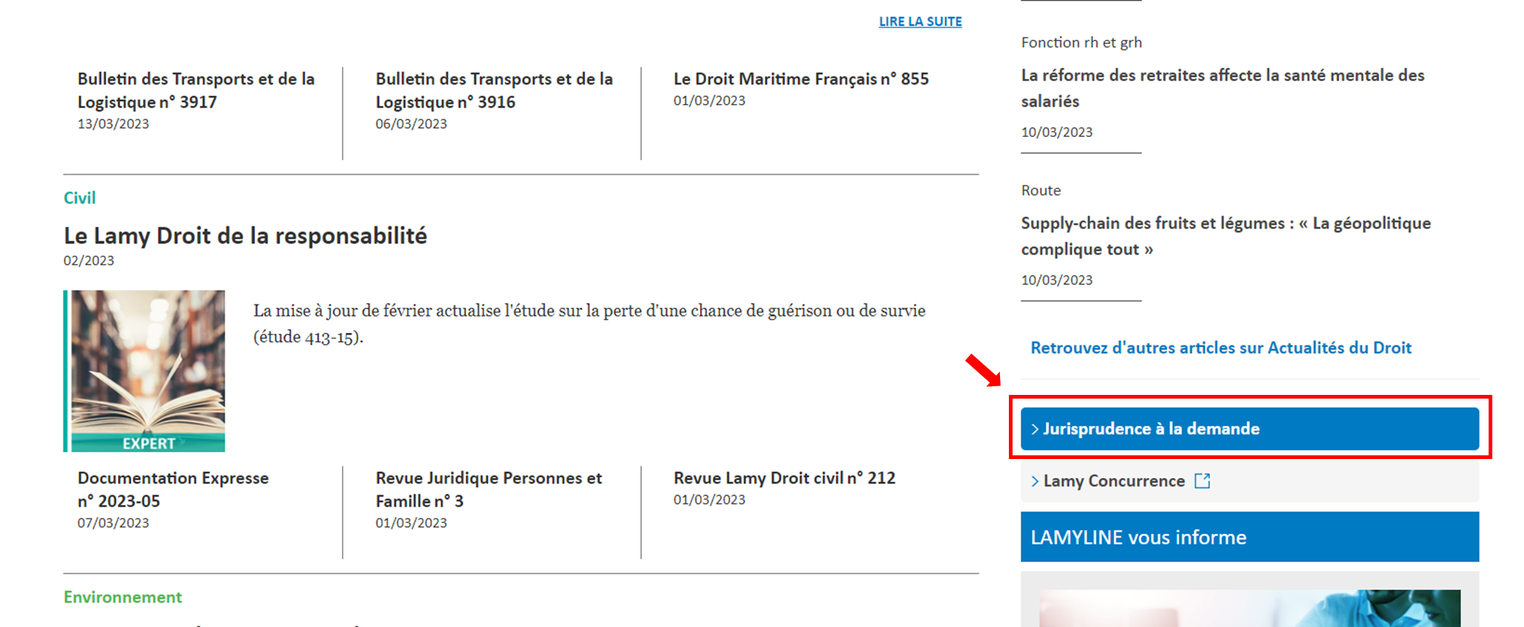The width and height of the screenshot is (1524, 627).
Task: Read Supply-chain des fruits et légumes article
Action: pyautogui.click(x=1226, y=236)
